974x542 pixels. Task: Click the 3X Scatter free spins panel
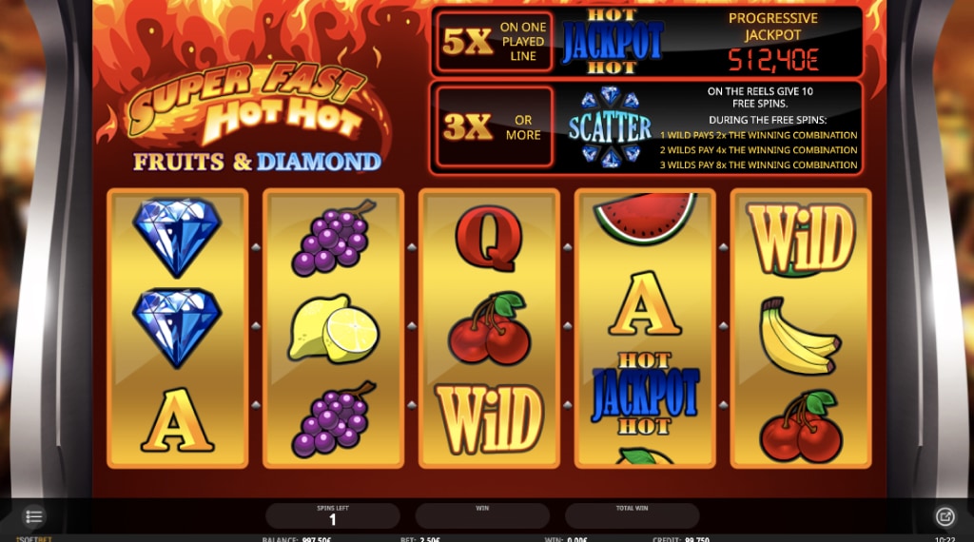pyautogui.click(x=647, y=128)
